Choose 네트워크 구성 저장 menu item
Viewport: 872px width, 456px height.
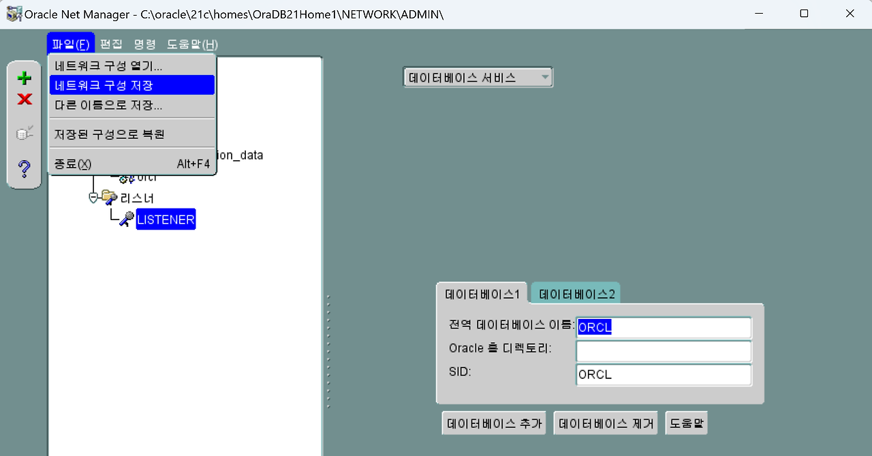pos(132,85)
